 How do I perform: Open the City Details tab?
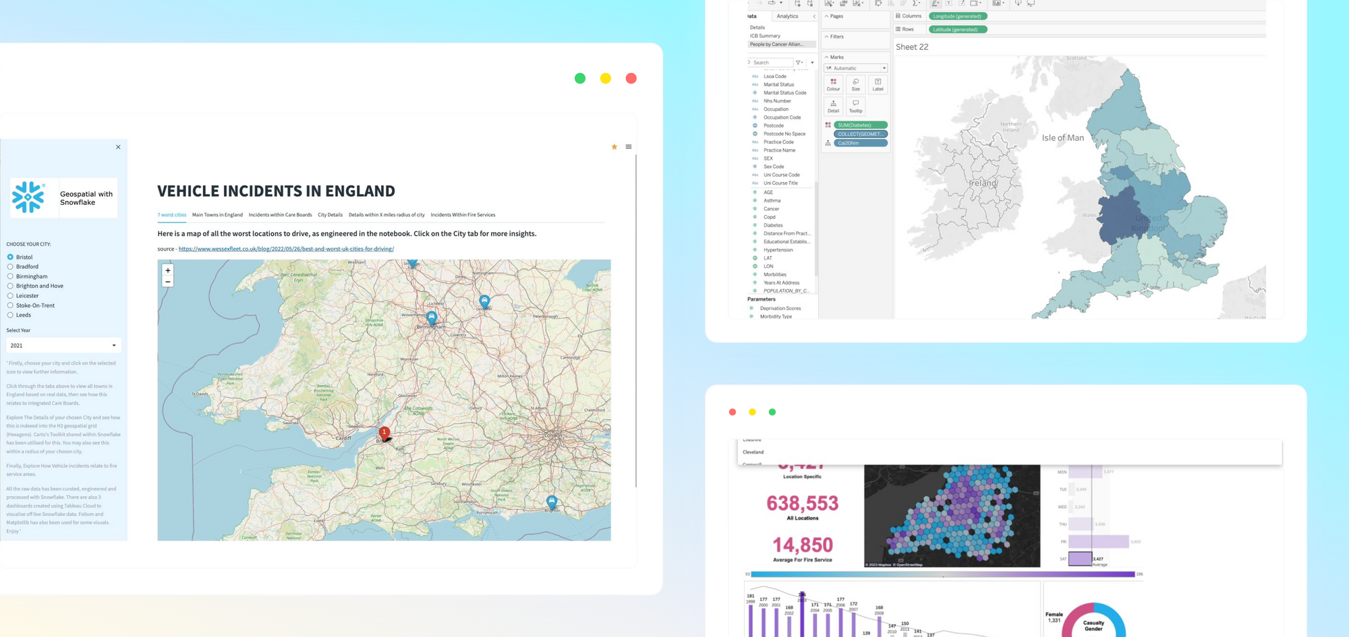[330, 214]
